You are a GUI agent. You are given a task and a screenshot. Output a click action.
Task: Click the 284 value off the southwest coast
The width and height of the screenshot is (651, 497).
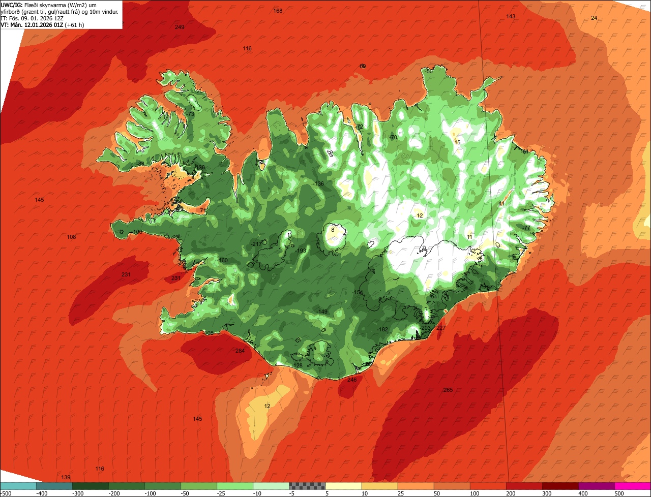[x=240, y=351]
